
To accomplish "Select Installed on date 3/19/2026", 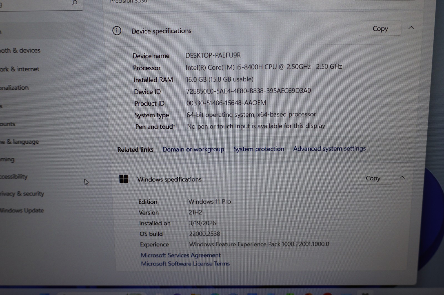I will [202, 223].
